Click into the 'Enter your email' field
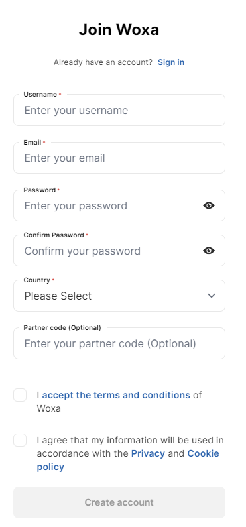246x527 pixels. click(x=119, y=158)
